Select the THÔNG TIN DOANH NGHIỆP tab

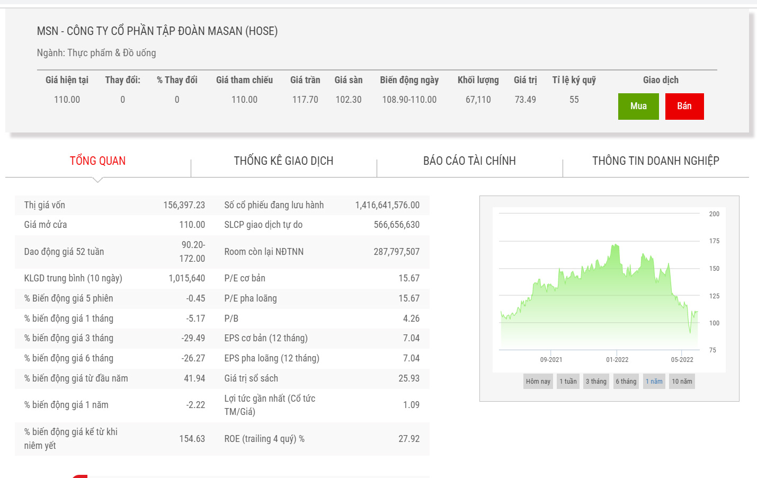pyautogui.click(x=655, y=161)
